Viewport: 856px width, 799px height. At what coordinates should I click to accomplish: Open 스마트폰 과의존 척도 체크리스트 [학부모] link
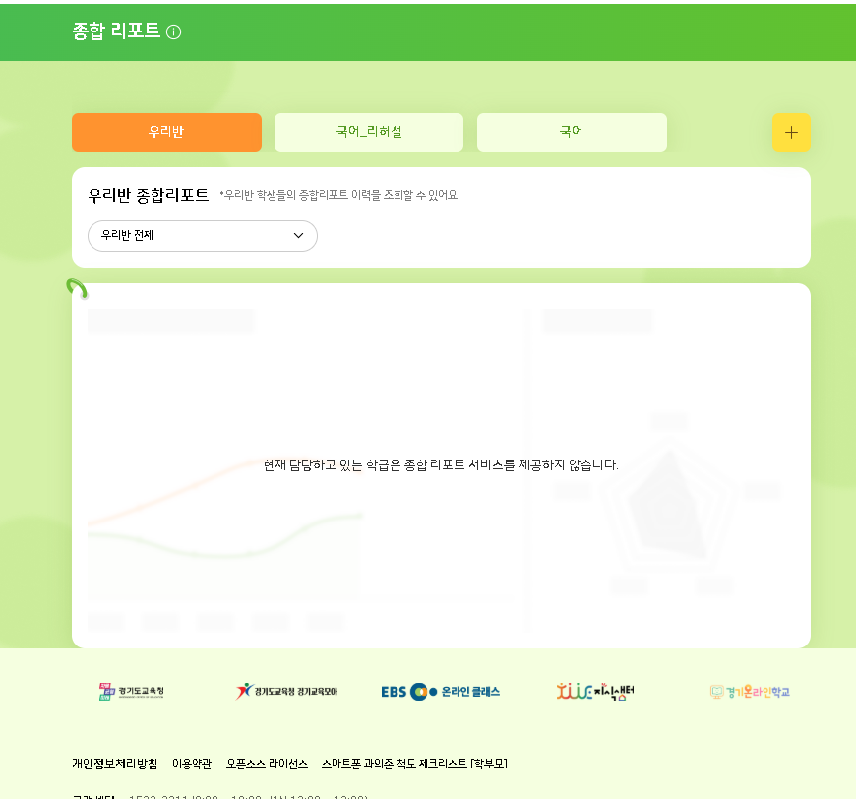[x=414, y=764]
